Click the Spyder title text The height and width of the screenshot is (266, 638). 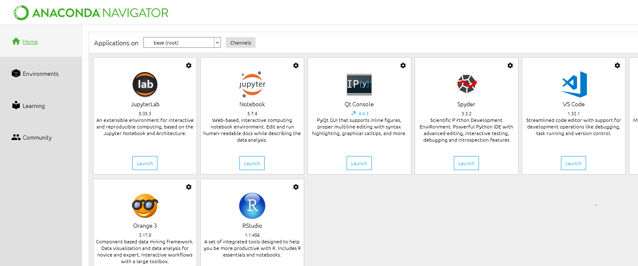(467, 104)
